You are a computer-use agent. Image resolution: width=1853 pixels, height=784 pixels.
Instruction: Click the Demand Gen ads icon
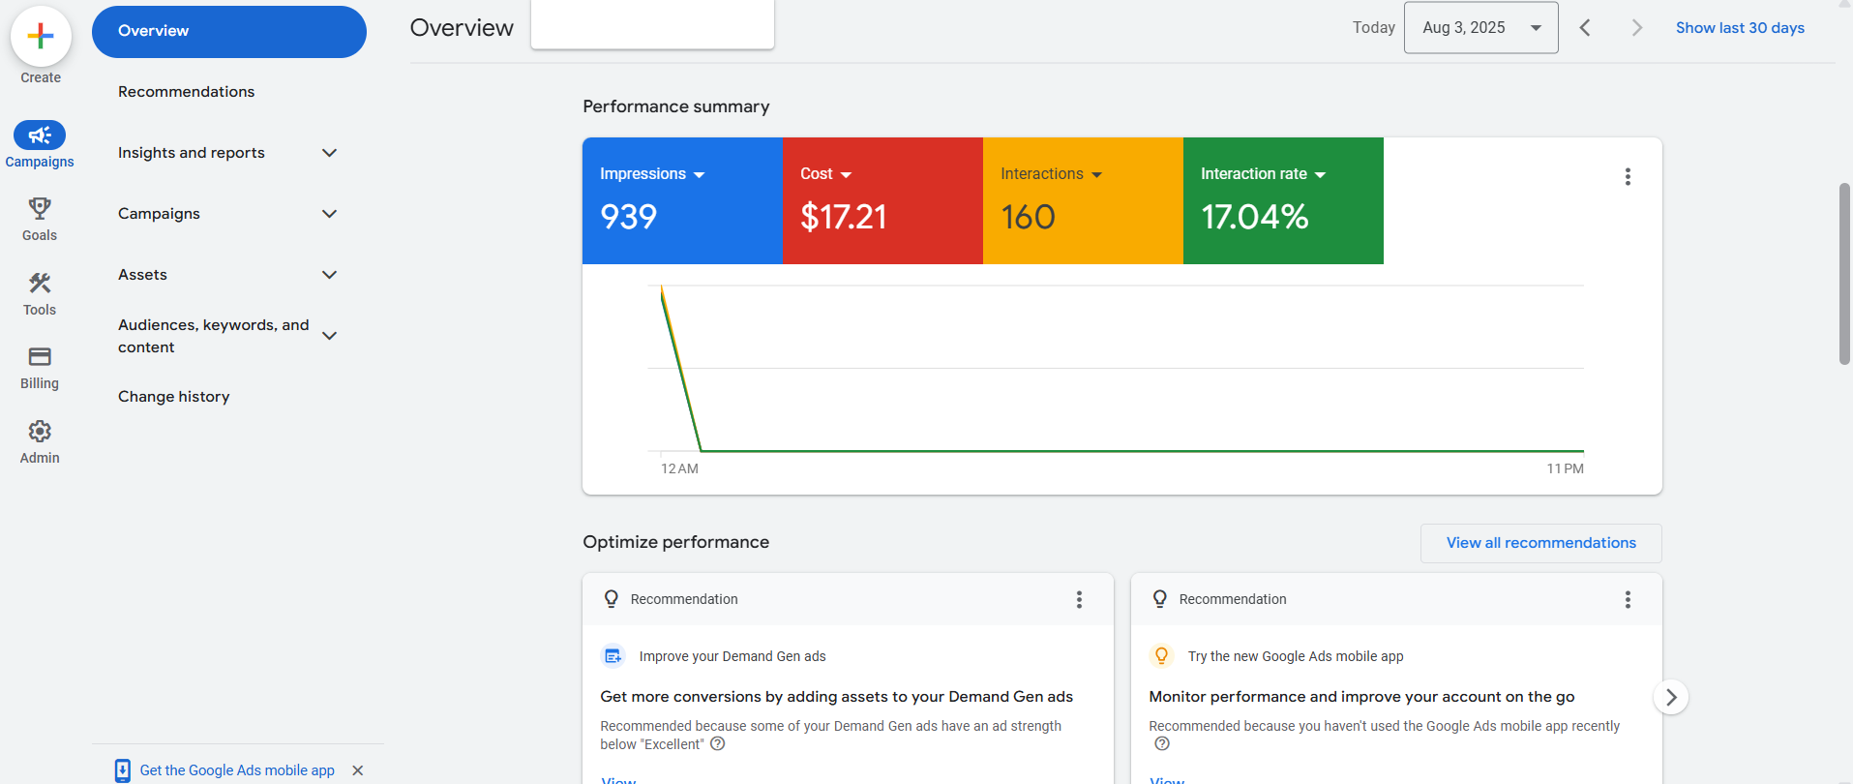tap(613, 656)
